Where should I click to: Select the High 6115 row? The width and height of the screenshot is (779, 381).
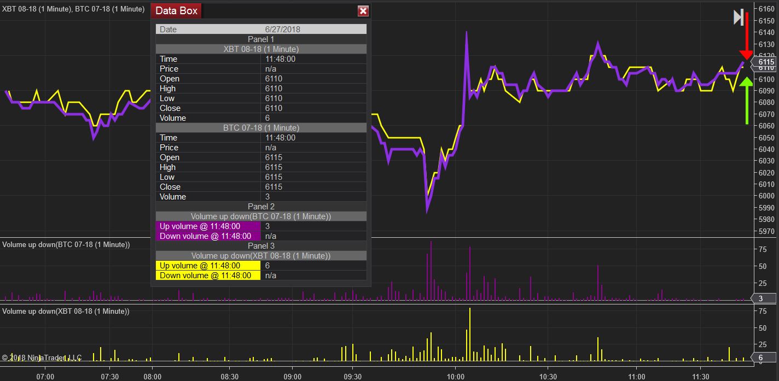click(261, 167)
